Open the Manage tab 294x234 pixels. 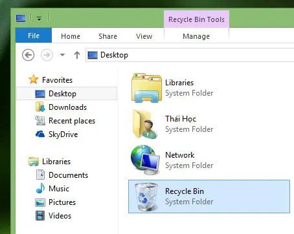click(196, 36)
